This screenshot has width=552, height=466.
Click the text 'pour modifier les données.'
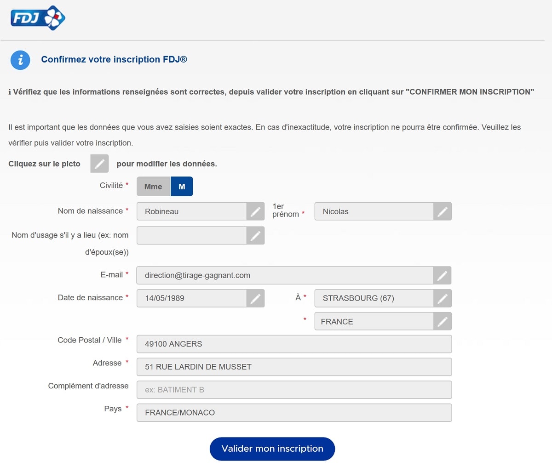(167, 164)
